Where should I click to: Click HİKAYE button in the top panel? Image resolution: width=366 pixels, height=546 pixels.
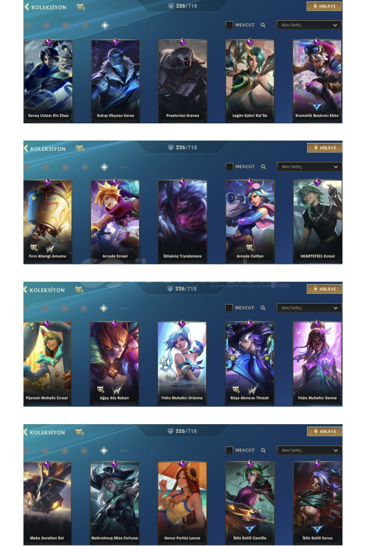coord(324,6)
